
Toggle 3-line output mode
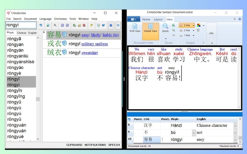point(185,25)
